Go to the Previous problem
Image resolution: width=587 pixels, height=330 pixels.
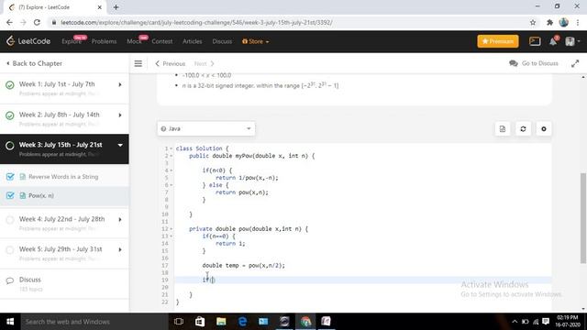pos(170,63)
